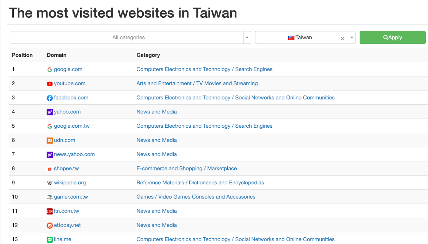Click the page heading about Taiwan websites
Viewport: 428px width, 244px height.
[x=123, y=13]
